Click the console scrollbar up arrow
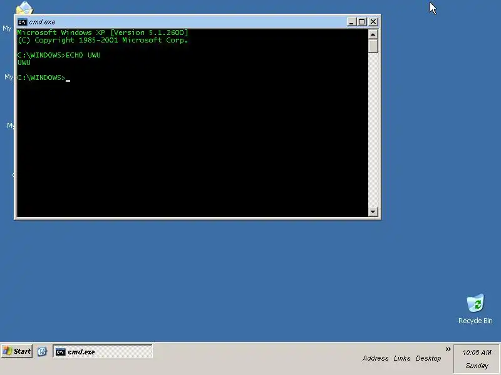 pyautogui.click(x=373, y=34)
